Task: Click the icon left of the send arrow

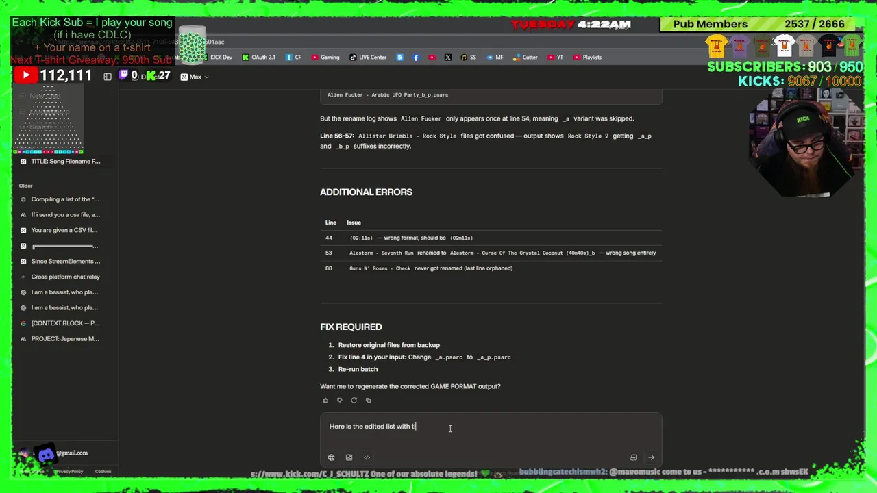Action: click(x=633, y=457)
